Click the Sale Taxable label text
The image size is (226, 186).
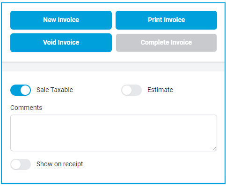coord(55,90)
